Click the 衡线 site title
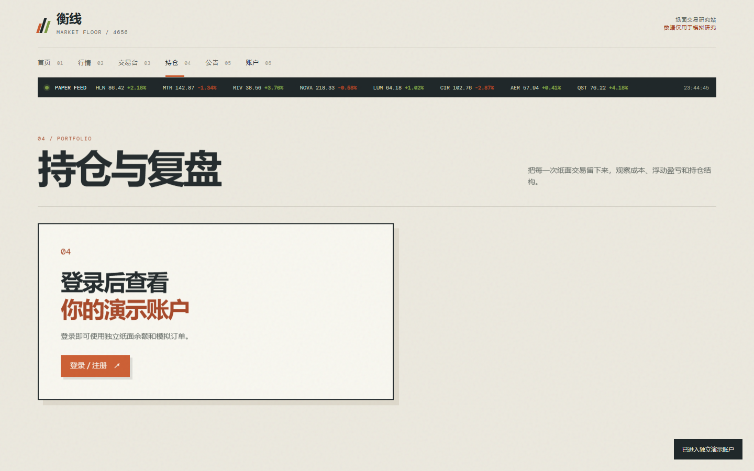The height and width of the screenshot is (471, 754). pyautogui.click(x=69, y=19)
